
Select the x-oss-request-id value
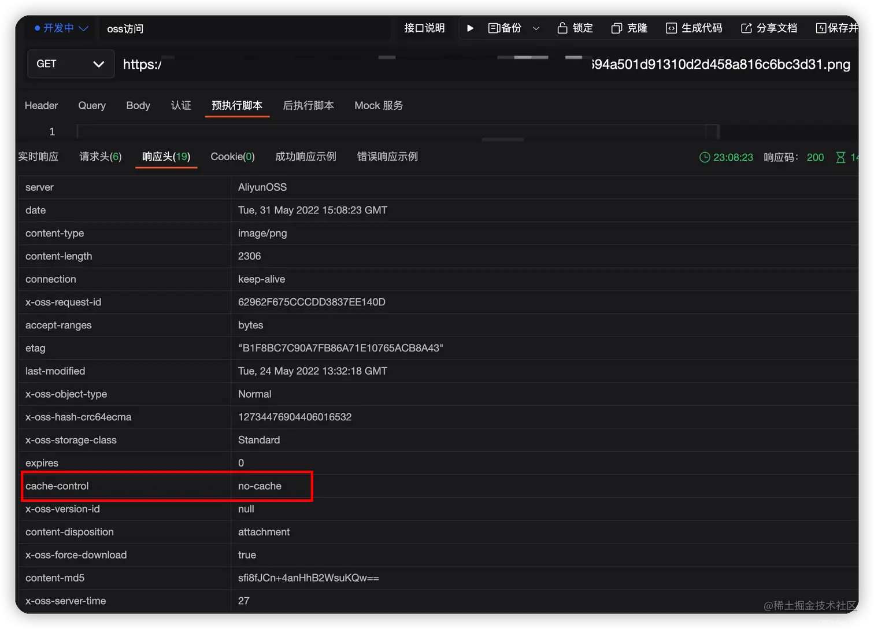point(312,302)
